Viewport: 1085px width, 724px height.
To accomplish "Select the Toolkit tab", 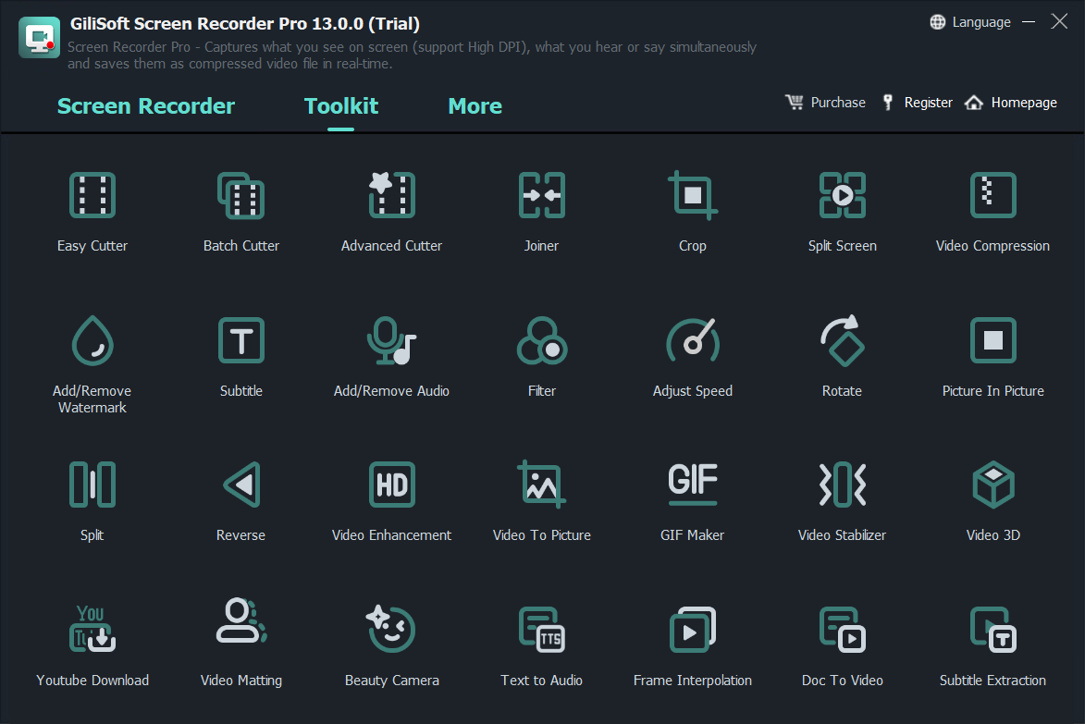I will coord(341,105).
